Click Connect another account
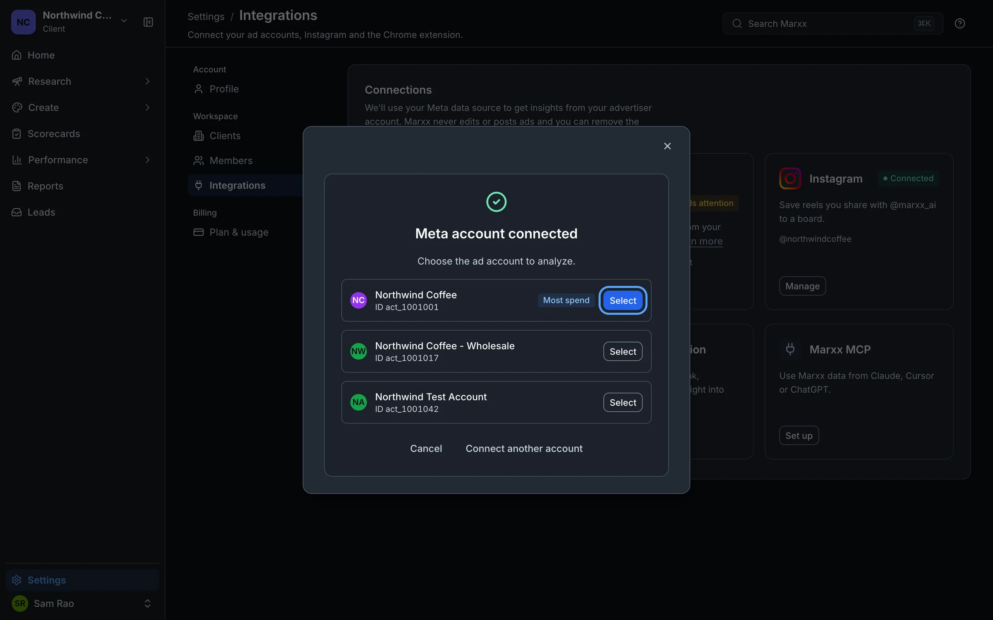993x620 pixels. pyautogui.click(x=524, y=448)
